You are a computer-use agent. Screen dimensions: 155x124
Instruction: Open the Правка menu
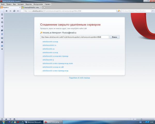[x=9, y=4]
